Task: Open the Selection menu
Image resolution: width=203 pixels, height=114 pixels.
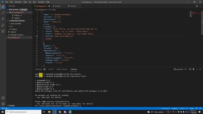Action: click(18, 2)
